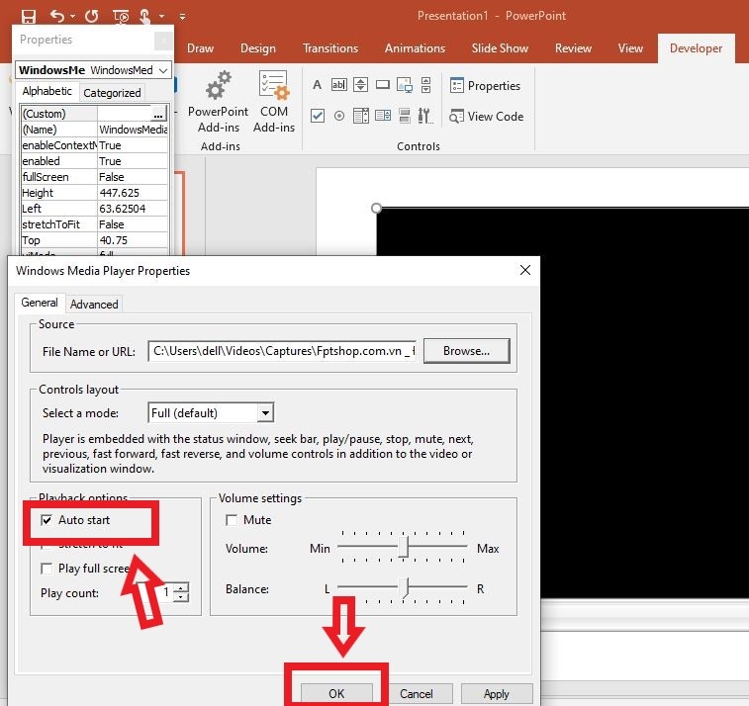Increase Play count with up arrow
The width and height of the screenshot is (749, 706).
[x=181, y=588]
